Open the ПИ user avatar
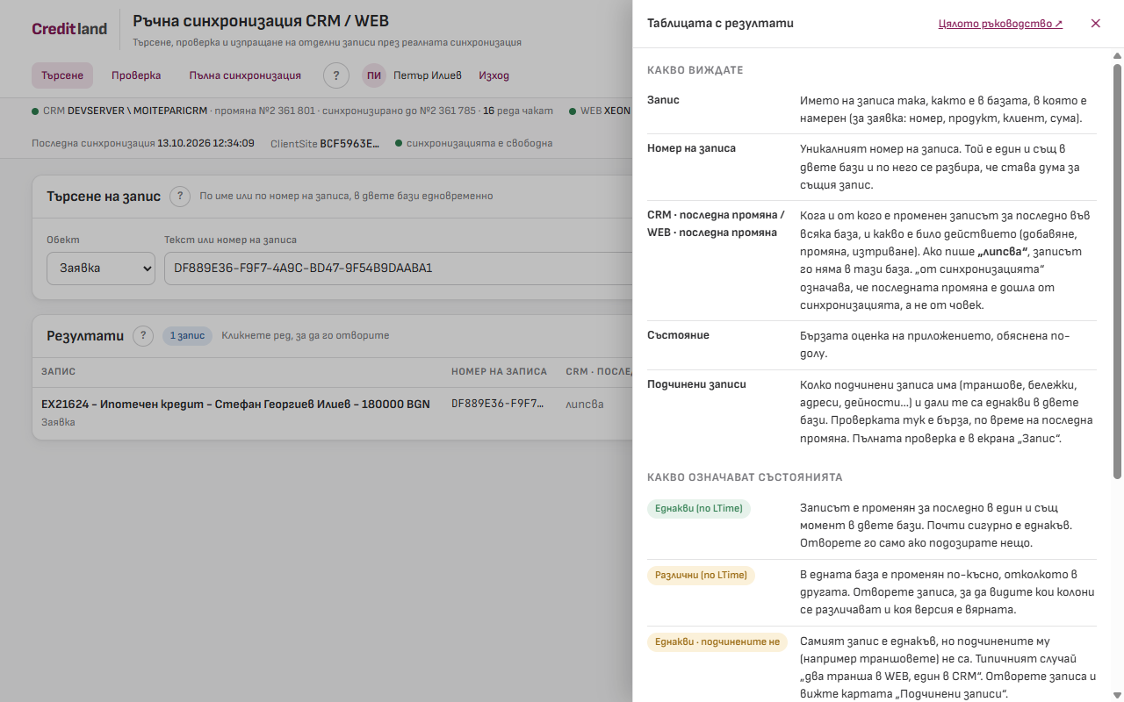Image resolution: width=1124 pixels, height=702 pixels. click(374, 75)
